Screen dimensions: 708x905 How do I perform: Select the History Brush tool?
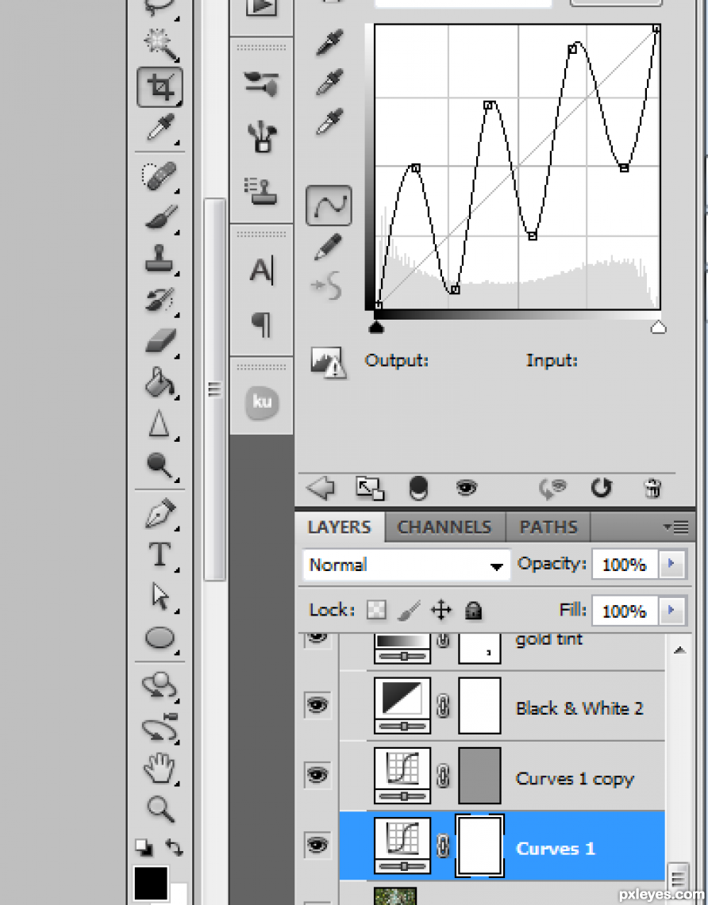point(160,301)
